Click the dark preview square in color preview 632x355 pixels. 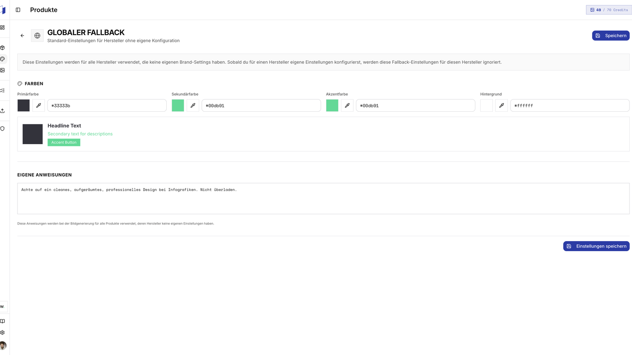click(32, 134)
